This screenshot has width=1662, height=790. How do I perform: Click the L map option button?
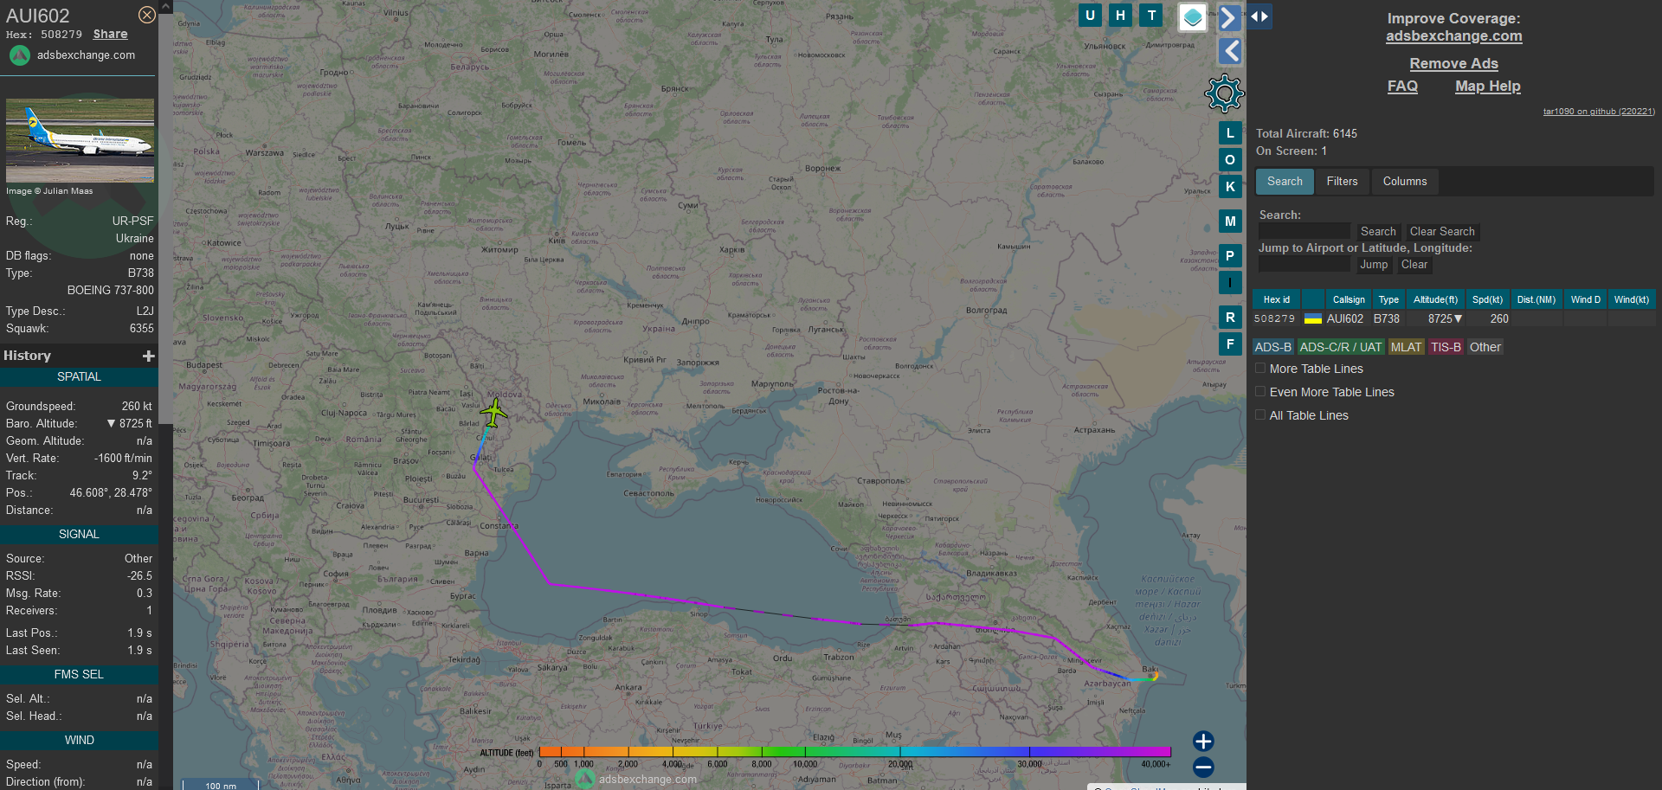coord(1230,134)
